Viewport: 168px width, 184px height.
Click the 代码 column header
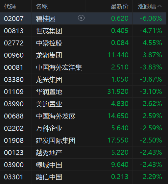click(10, 7)
